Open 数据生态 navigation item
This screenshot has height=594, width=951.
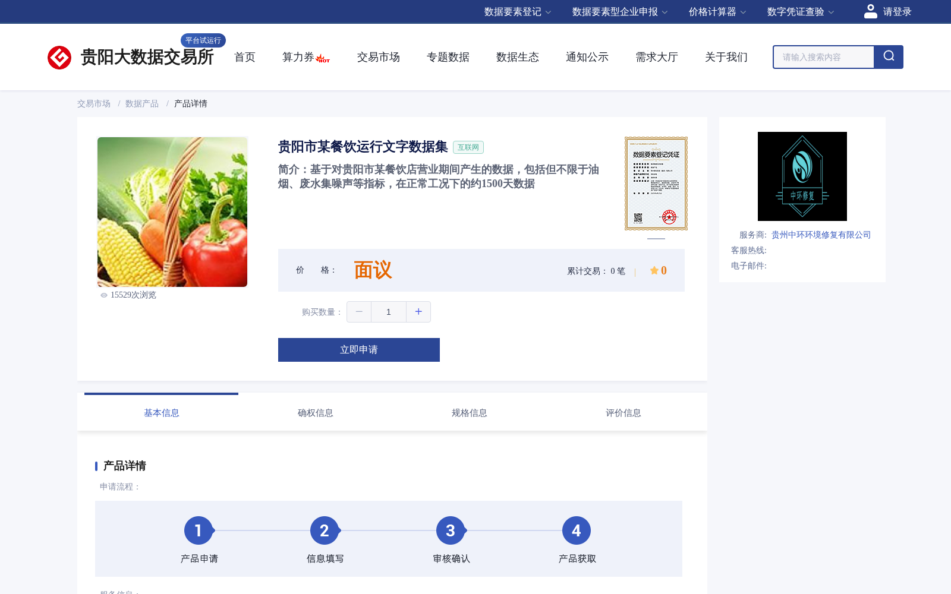518,57
